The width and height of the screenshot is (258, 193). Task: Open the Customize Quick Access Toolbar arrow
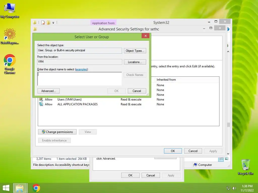[53, 23]
